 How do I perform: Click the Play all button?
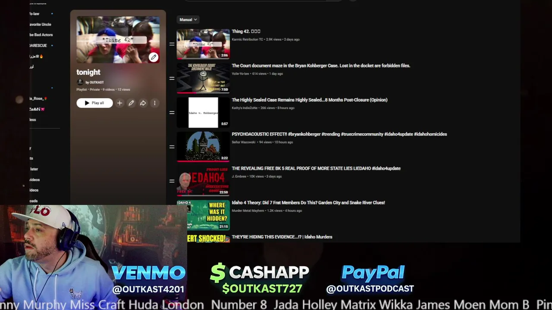click(94, 103)
